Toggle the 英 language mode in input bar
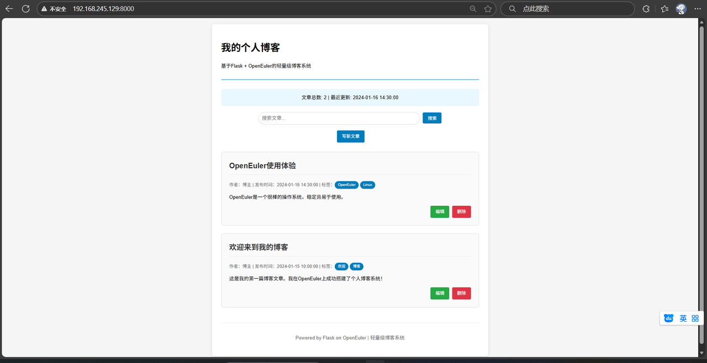Screen dimensions: 707x363 (683, 318)
